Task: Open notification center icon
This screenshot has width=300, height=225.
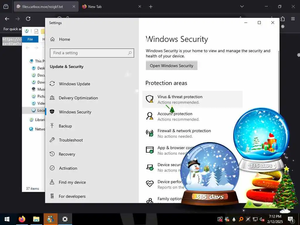Action: [291, 219]
